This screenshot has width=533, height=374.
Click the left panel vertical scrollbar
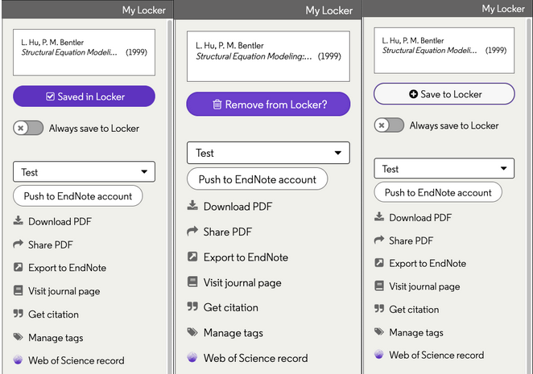(x=170, y=197)
